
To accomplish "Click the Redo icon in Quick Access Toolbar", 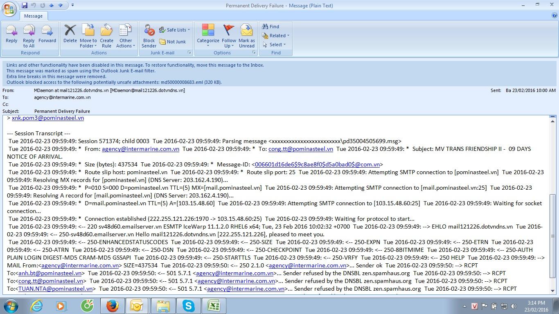I will click(43, 5).
